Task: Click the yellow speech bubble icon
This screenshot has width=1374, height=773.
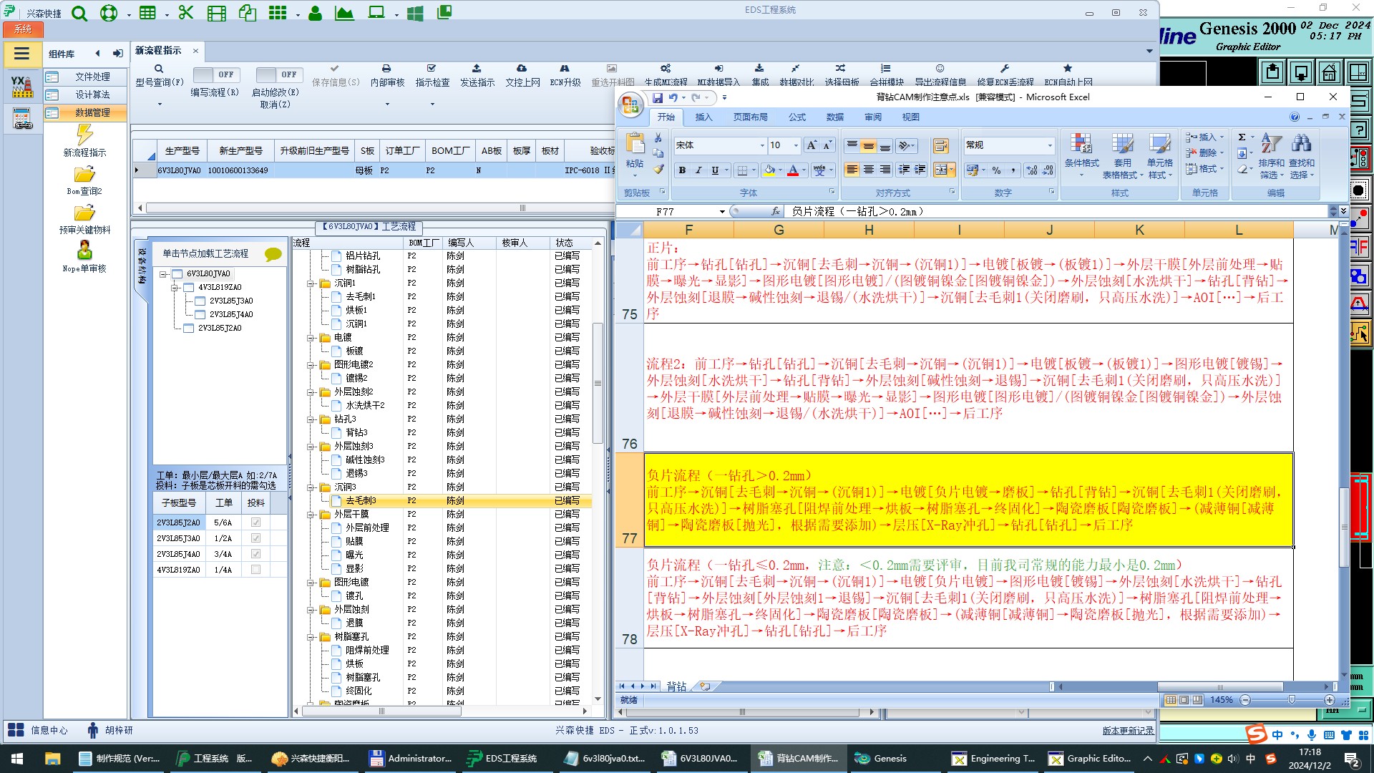Action: (x=273, y=254)
